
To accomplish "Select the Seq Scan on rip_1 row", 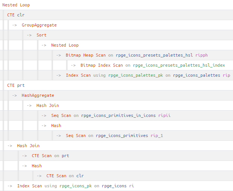I will pyautogui.click(x=76, y=136).
